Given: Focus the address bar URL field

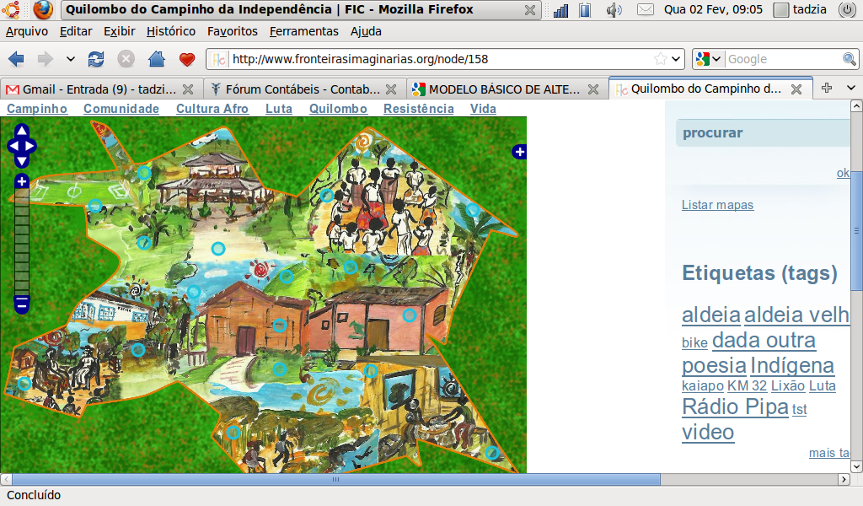Looking at the screenshot, I should (x=439, y=59).
